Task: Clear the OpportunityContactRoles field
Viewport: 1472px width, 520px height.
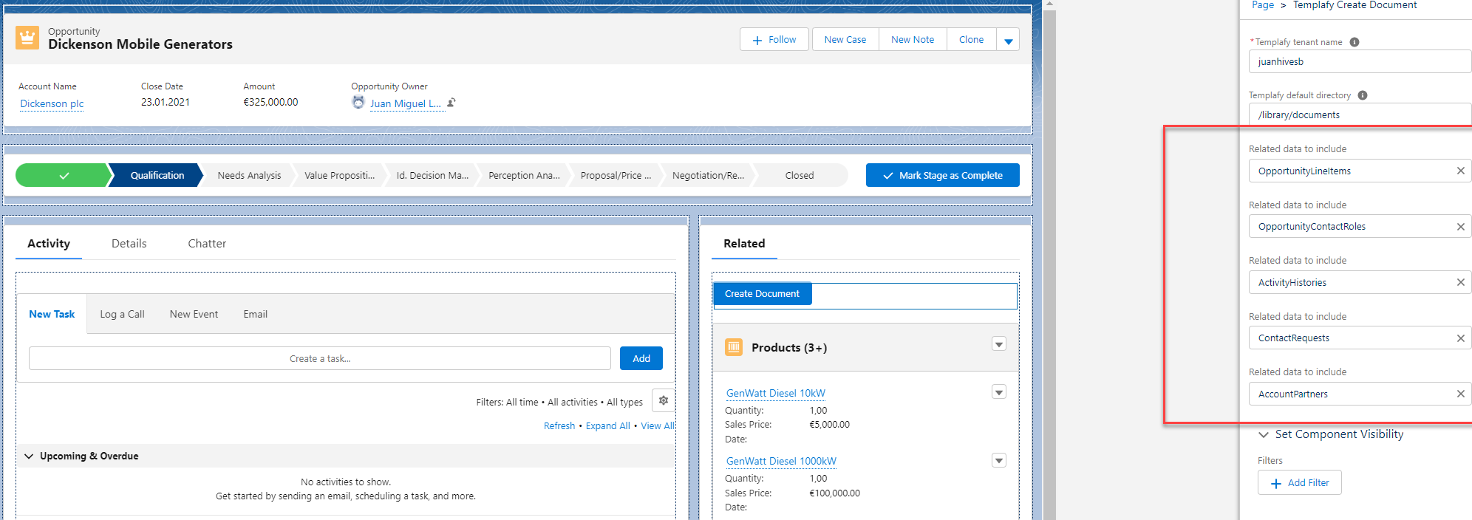Action: pyautogui.click(x=1461, y=227)
